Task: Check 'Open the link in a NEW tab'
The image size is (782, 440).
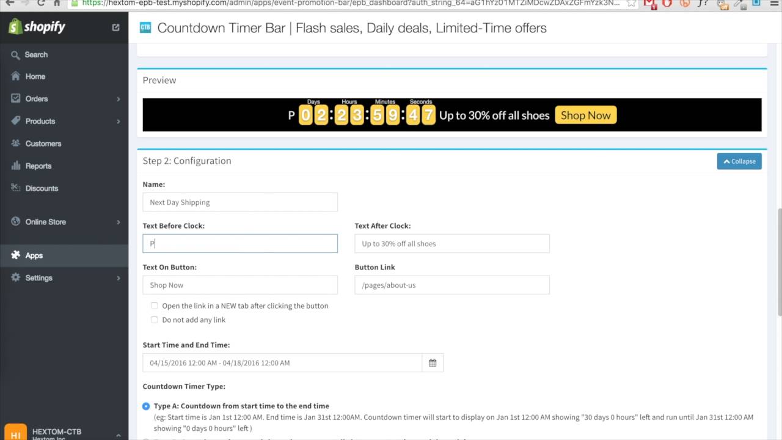Action: coord(155,306)
